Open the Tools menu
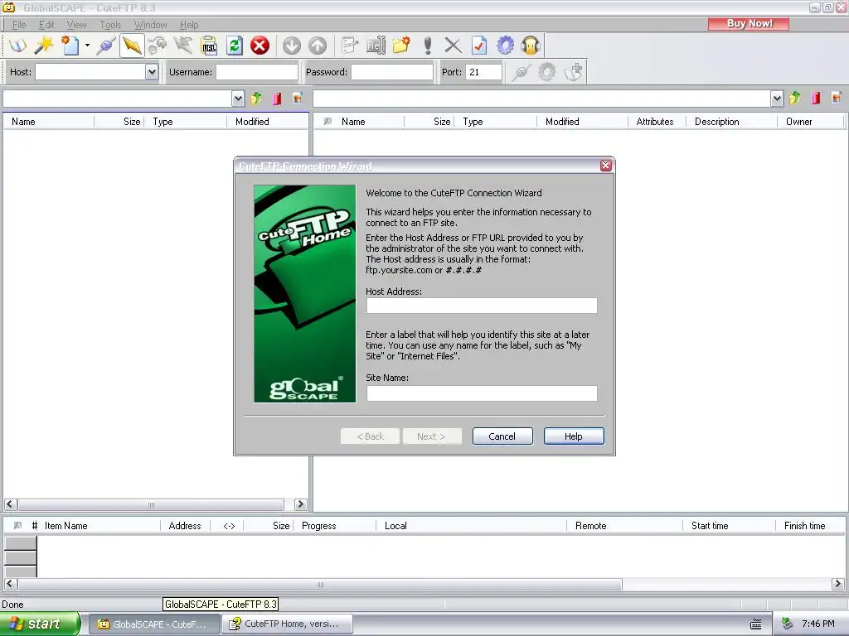Screen dimensions: 849x636 (110, 25)
